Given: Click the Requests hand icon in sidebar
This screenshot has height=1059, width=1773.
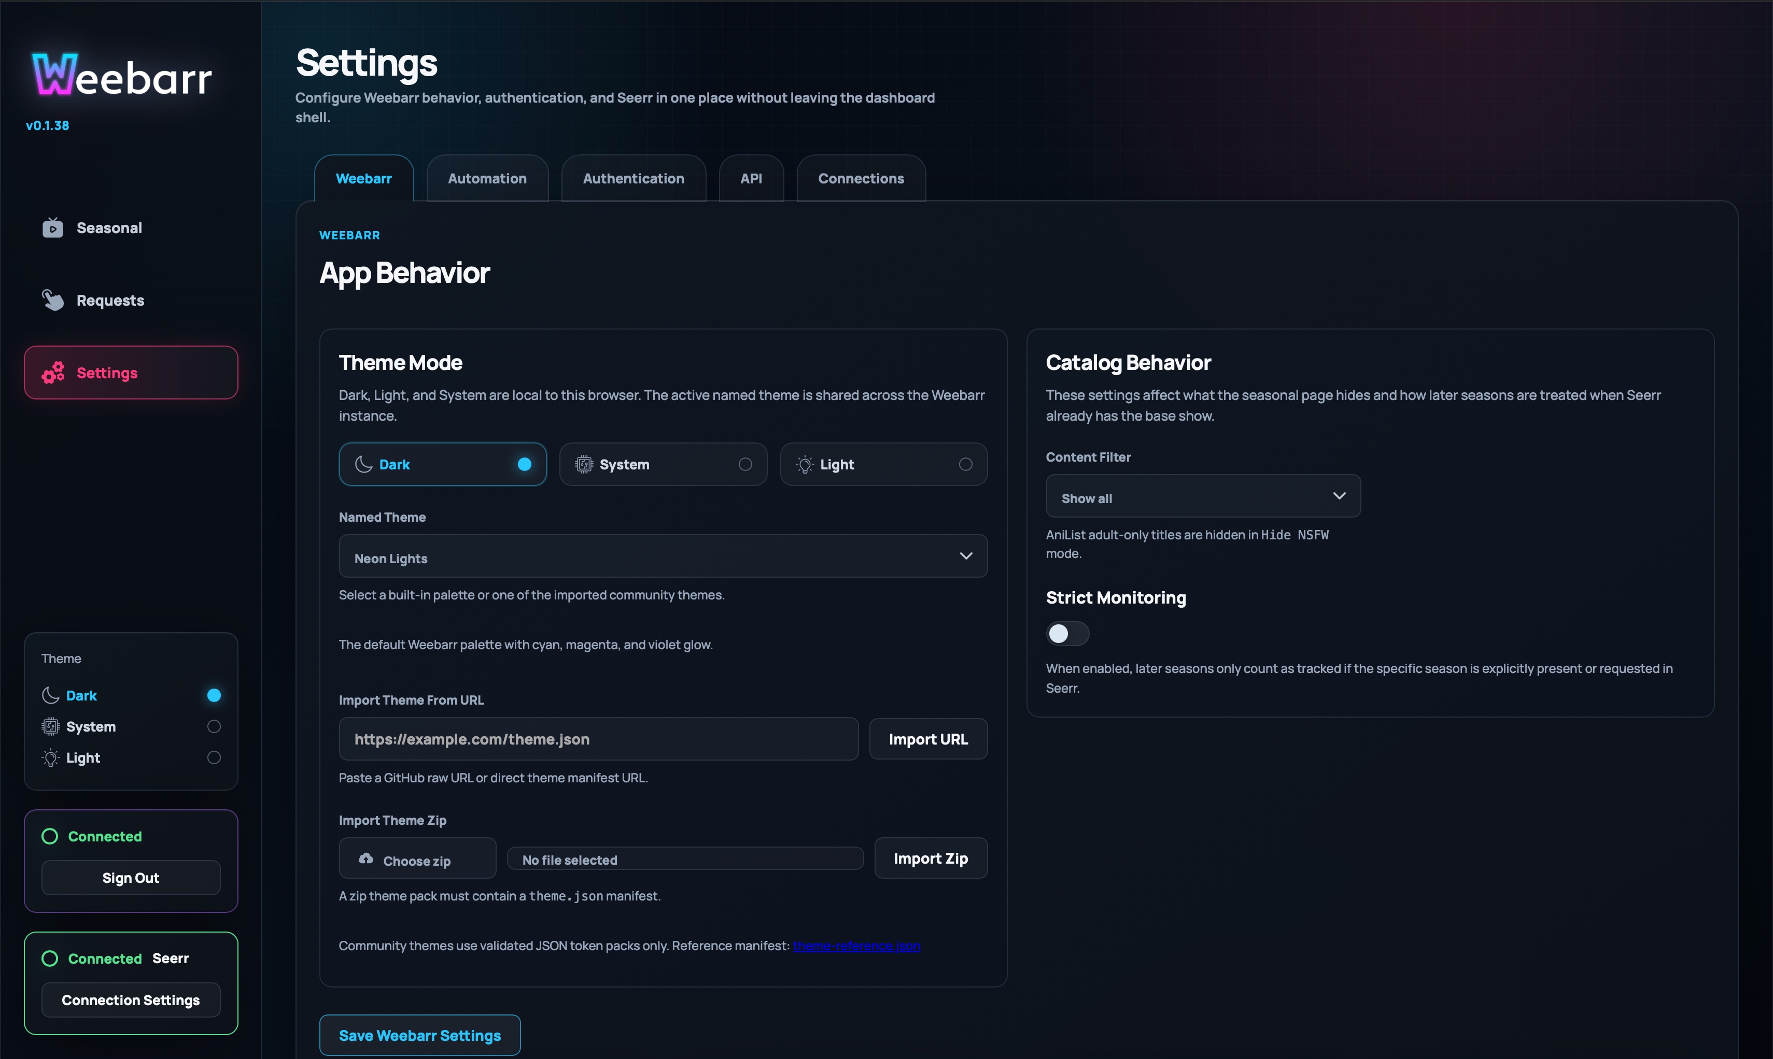Looking at the screenshot, I should point(52,299).
